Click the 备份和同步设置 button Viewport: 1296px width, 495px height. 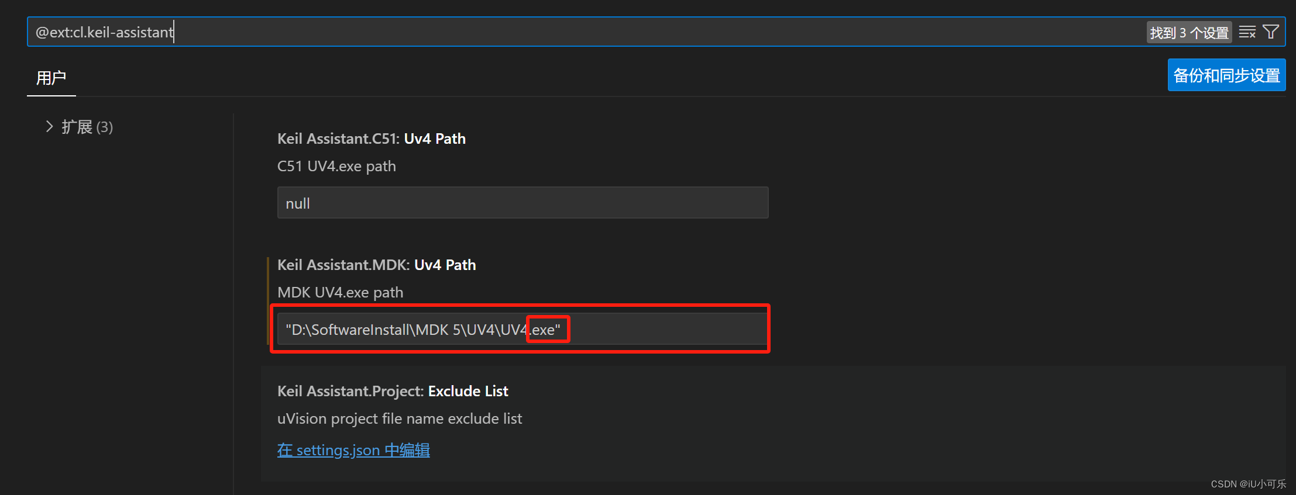(1226, 75)
